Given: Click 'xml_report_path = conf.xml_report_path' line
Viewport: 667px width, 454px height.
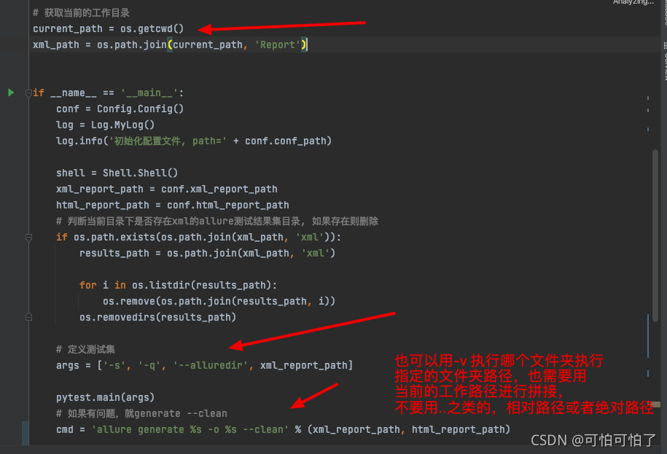Looking at the screenshot, I should click(166, 189).
